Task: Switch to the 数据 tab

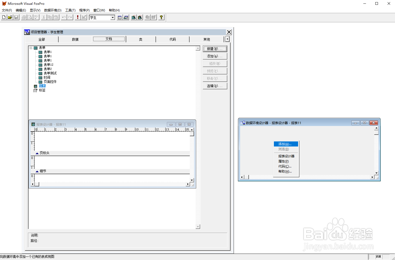Action: click(x=75, y=39)
